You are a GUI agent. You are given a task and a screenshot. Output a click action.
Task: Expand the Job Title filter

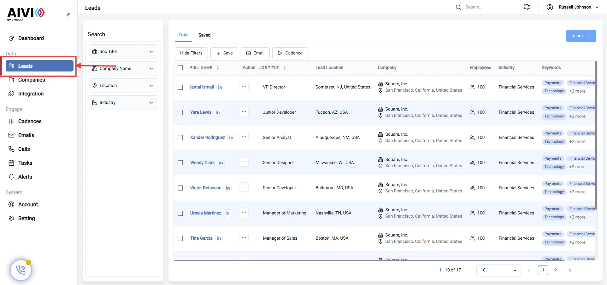pos(123,51)
